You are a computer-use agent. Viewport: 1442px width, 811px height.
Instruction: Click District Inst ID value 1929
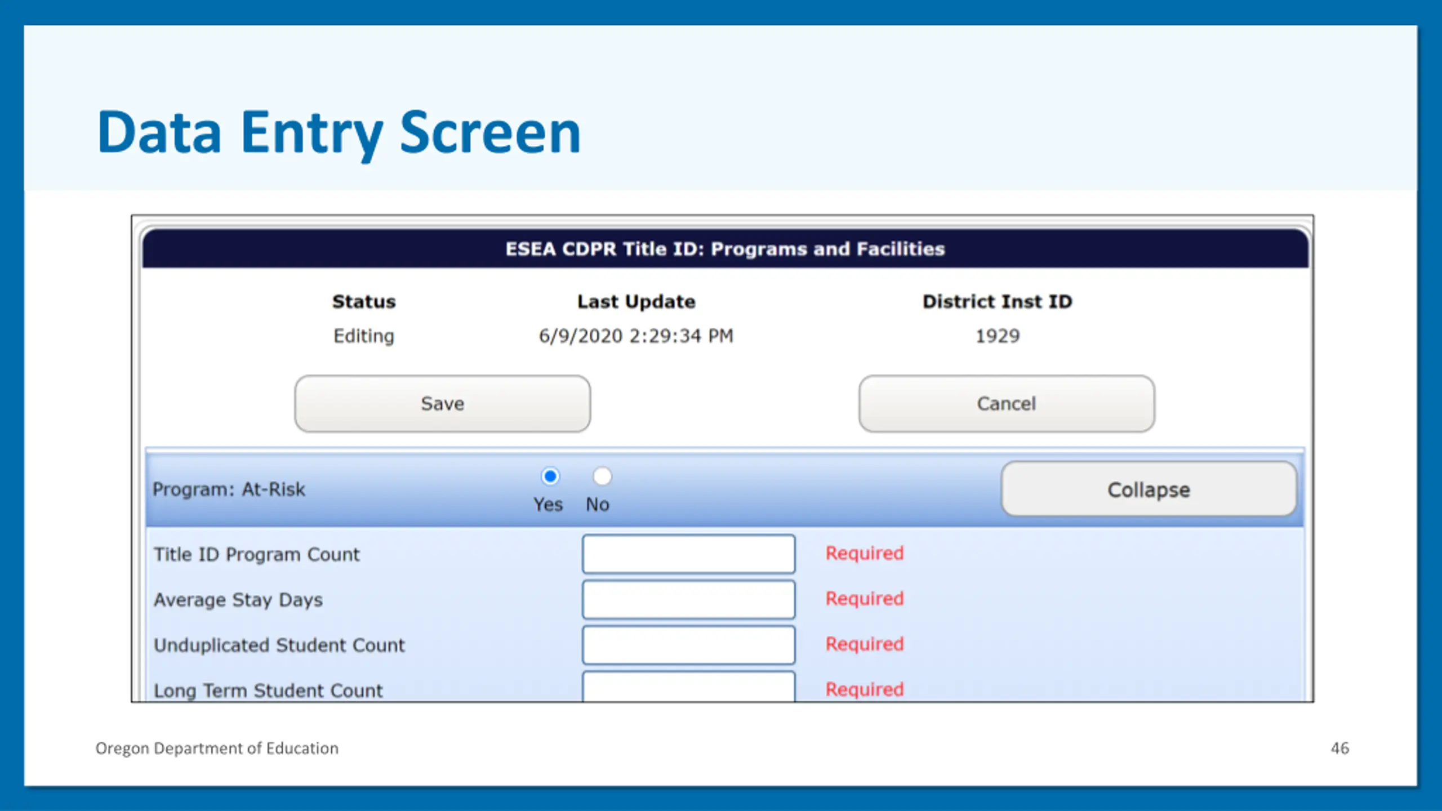(x=997, y=336)
